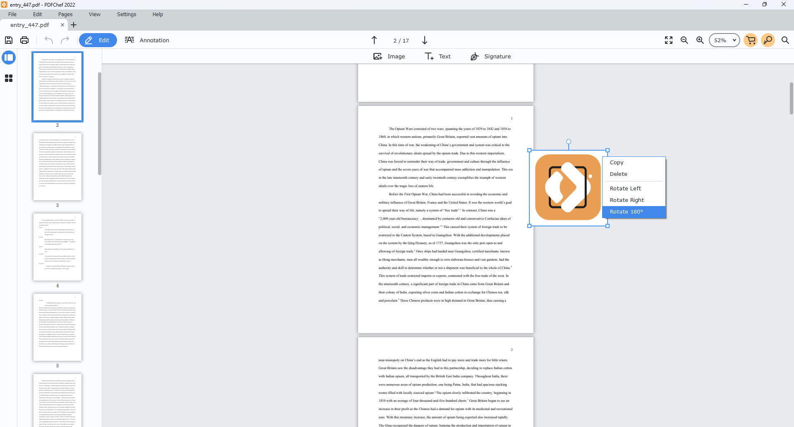Click the thumbnail panel scrollbar
This screenshot has width=794, height=427.
pyautogui.click(x=100, y=123)
